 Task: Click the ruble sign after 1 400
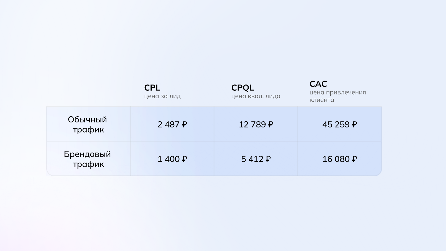click(184, 159)
